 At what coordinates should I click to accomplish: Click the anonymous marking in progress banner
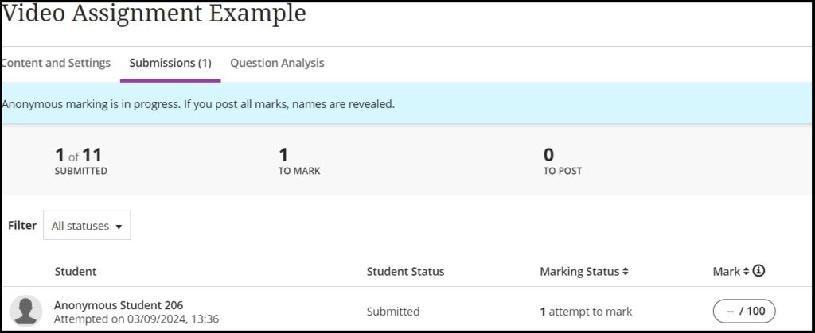coord(407,104)
